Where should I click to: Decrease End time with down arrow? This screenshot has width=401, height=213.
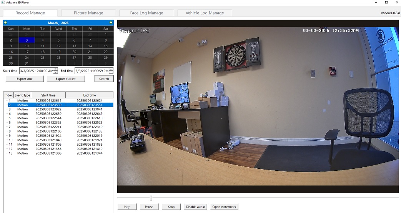click(x=111, y=72)
